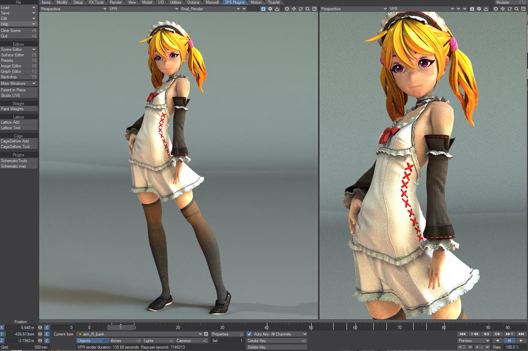The width and height of the screenshot is (528, 351).
Task: Click the X position envelope arrows icon
Action: (40, 328)
